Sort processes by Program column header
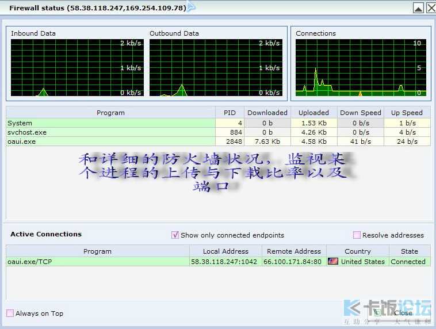This screenshot has width=436, height=329. click(110, 113)
